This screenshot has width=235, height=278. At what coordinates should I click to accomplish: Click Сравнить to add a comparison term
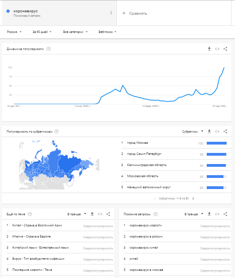click(x=135, y=13)
